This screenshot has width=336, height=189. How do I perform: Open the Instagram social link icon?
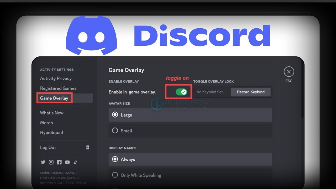[51, 162]
